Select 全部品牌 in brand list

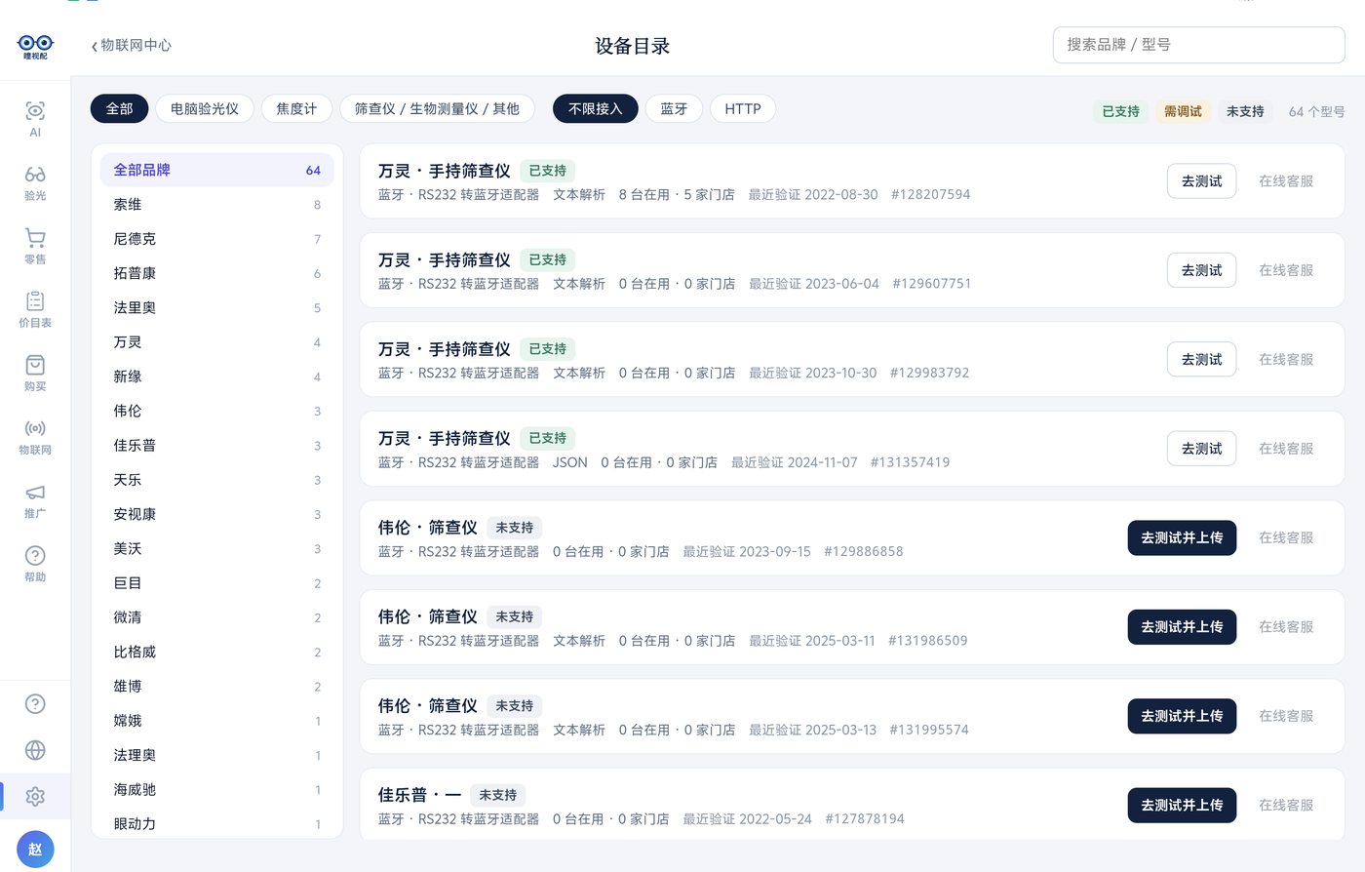tap(217, 170)
